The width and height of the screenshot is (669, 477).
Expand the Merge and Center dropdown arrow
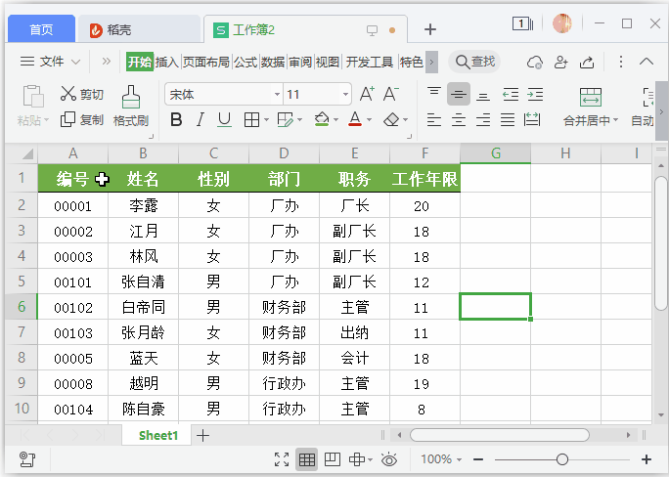point(615,121)
